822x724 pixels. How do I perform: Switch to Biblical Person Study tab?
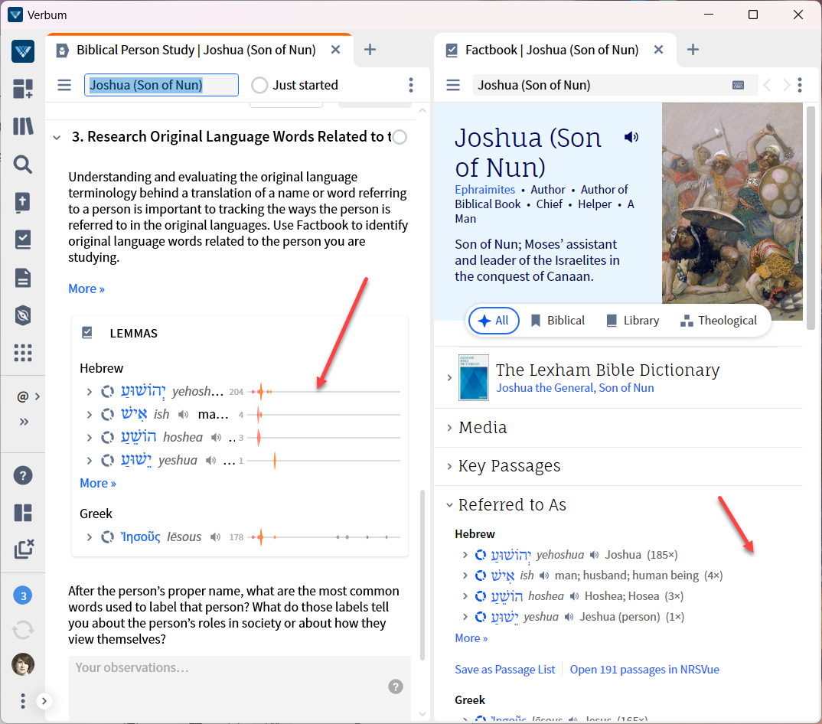tap(195, 50)
